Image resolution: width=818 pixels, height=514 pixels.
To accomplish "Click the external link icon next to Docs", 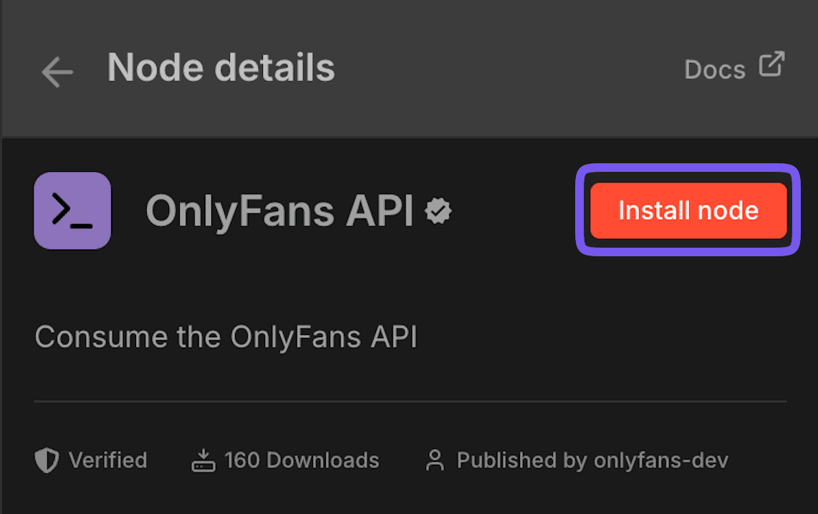I will [x=771, y=64].
